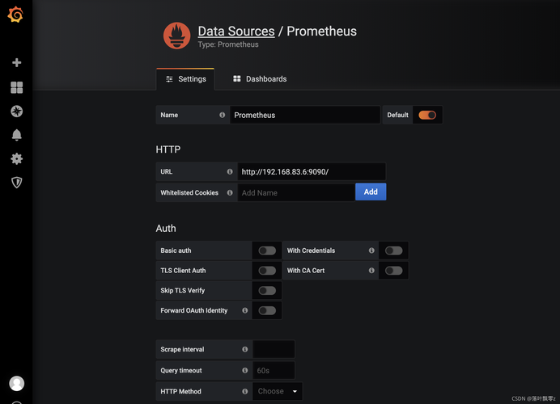Click the info icon beside Whitelisted Cookies

coord(230,192)
